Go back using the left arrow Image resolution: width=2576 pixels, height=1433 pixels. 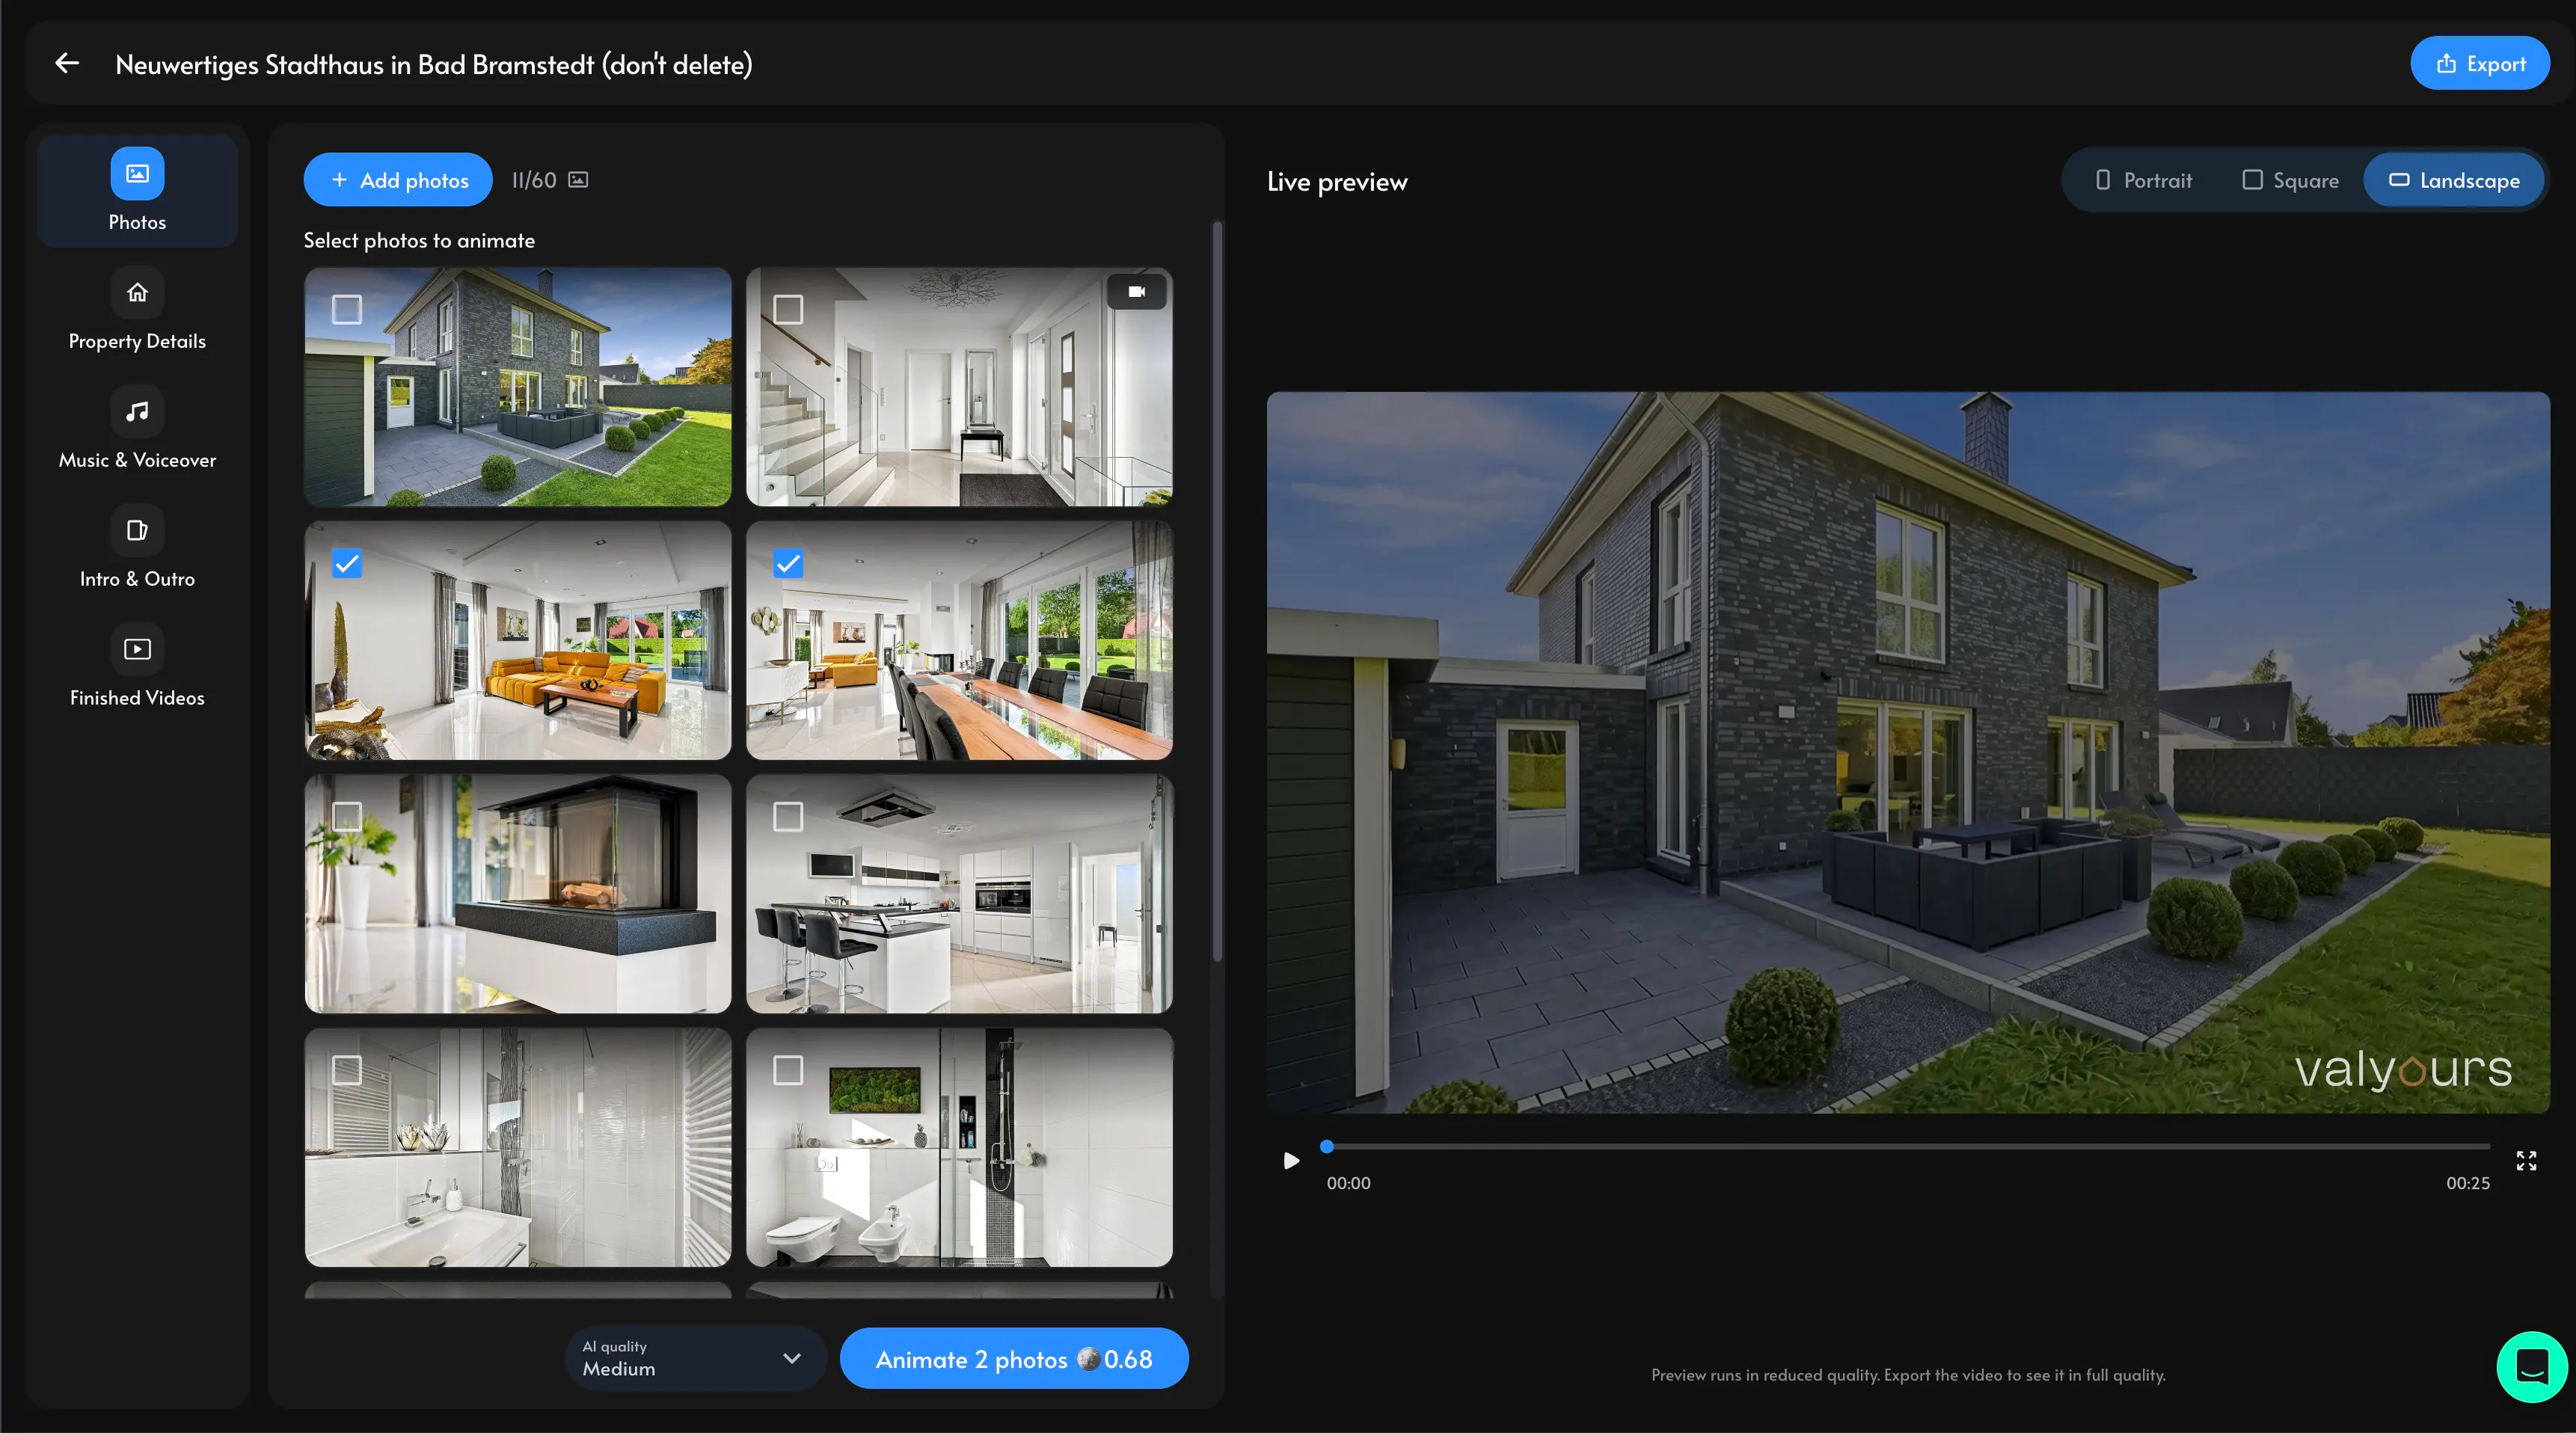click(67, 63)
